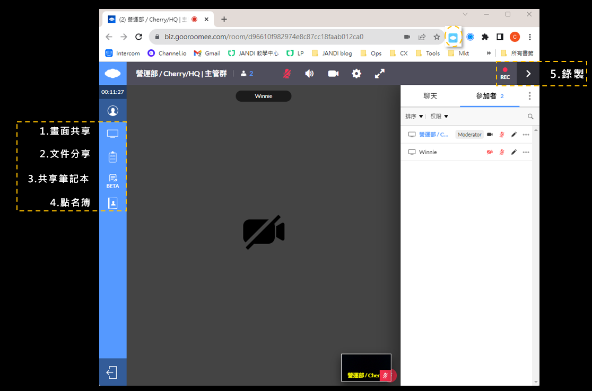Open the Channel.io bookmark
This screenshot has width=592, height=391.
click(167, 53)
